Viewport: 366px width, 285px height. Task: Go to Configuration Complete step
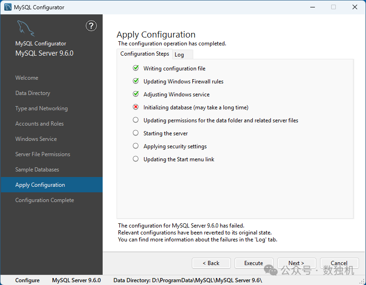[x=45, y=200]
